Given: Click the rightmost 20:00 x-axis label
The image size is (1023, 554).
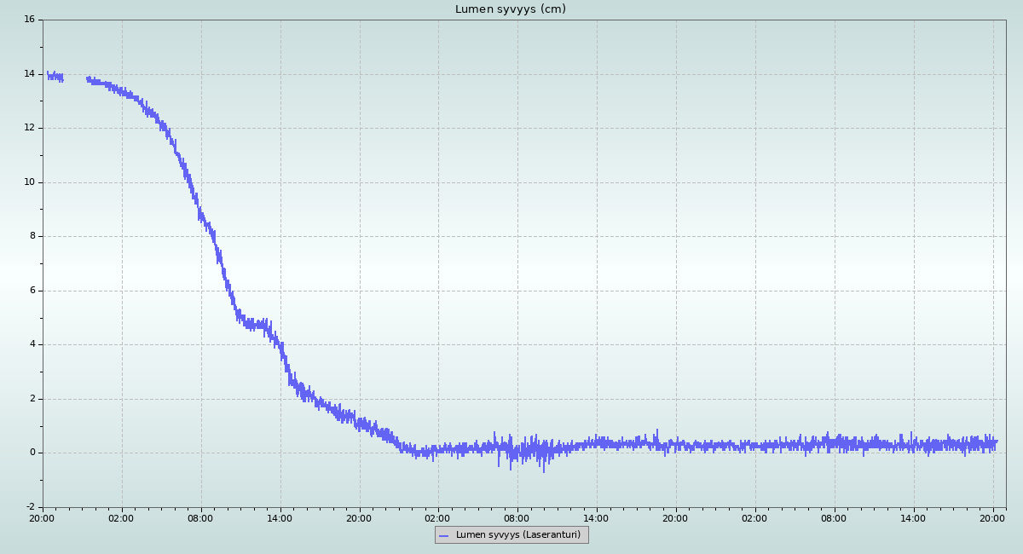Looking at the screenshot, I should pos(992,517).
